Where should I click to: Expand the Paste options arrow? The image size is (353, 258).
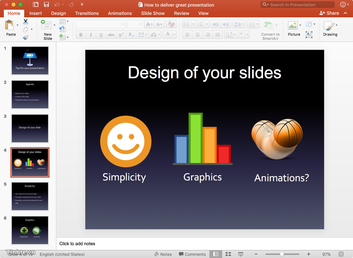[18, 25]
